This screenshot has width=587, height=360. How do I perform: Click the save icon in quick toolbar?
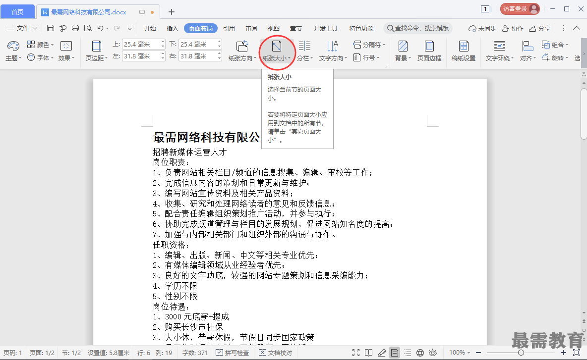point(51,28)
